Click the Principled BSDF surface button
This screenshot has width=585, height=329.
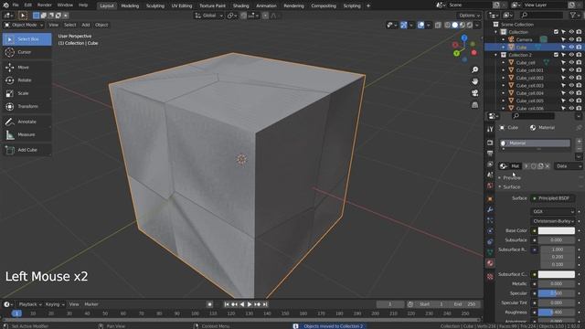pos(552,198)
